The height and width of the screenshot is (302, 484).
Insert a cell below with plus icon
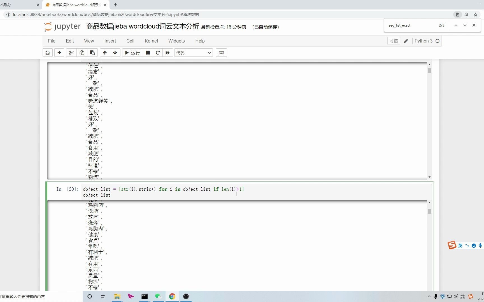[x=59, y=53]
